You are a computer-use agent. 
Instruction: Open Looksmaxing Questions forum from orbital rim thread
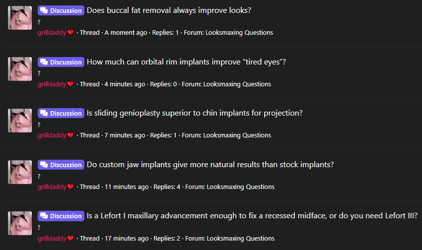(x=236, y=84)
